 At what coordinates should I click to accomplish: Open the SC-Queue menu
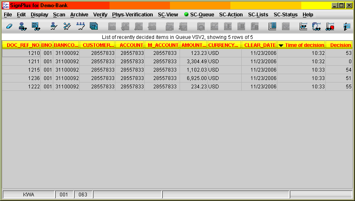tap(199, 15)
